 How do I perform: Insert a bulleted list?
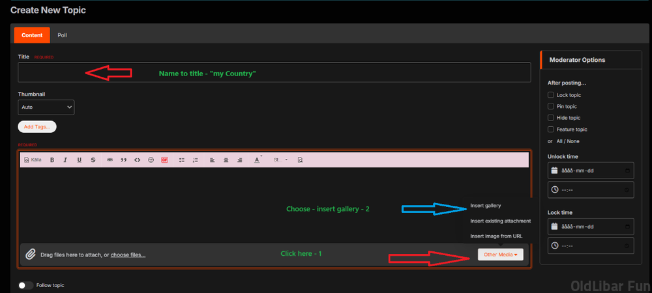click(182, 160)
